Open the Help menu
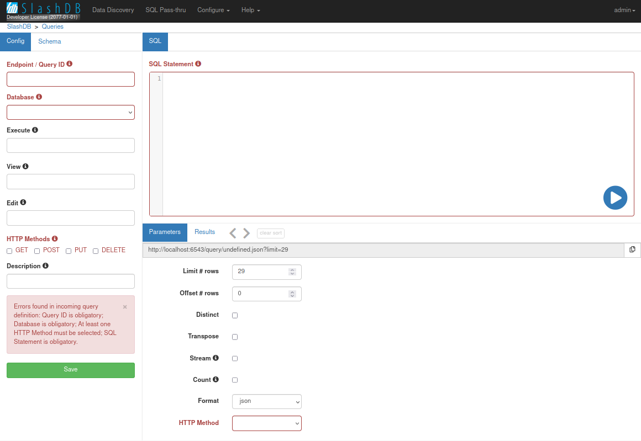641x441 pixels. (250, 10)
